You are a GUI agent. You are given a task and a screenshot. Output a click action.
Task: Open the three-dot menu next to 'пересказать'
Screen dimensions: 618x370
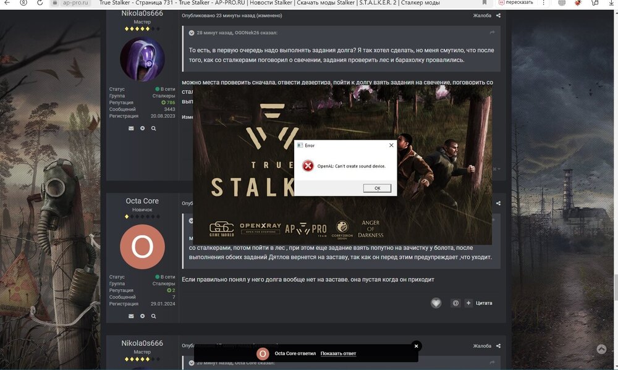543,2
